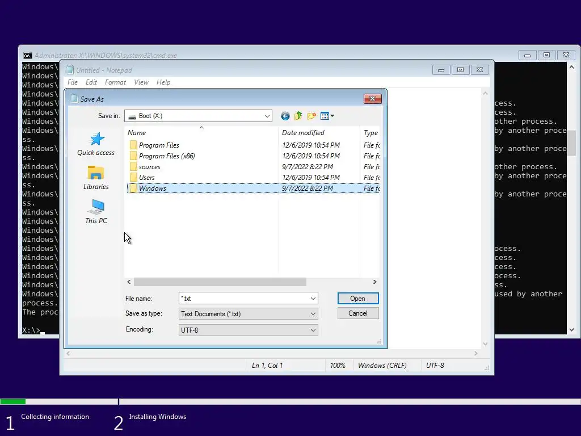Viewport: 581px width, 436px height.
Task: Open Notepad Format menu
Action: coord(115,82)
